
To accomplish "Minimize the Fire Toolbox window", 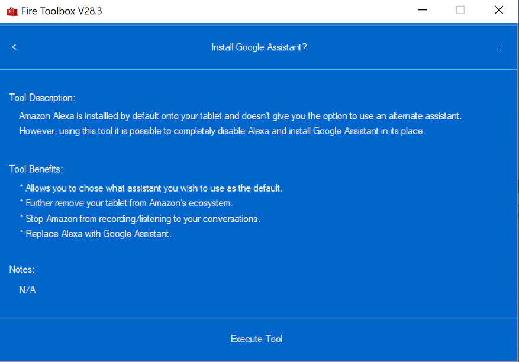I will point(423,10).
